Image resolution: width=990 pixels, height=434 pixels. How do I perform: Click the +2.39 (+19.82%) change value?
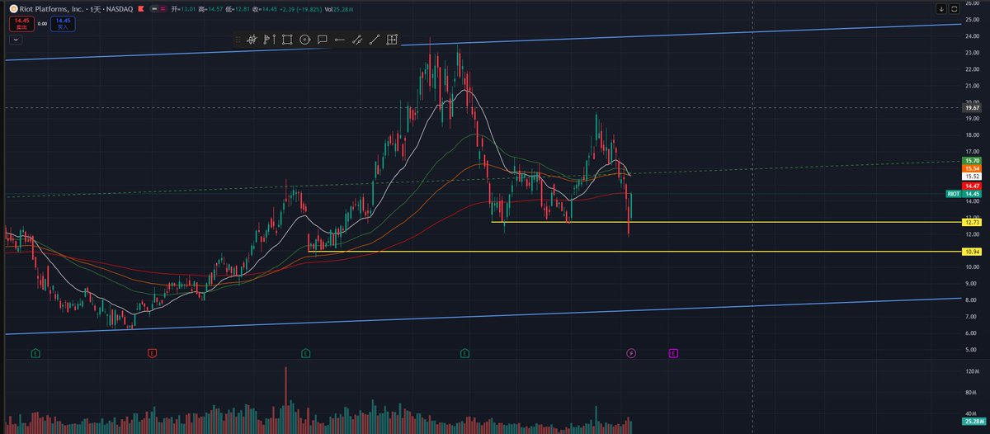(x=300, y=9)
